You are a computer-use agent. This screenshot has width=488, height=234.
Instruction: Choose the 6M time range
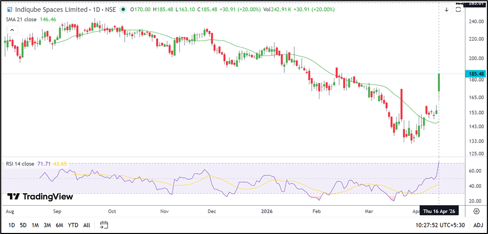coord(59,225)
